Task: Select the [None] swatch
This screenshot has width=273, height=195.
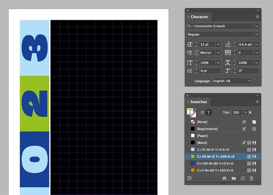Action: point(223,122)
